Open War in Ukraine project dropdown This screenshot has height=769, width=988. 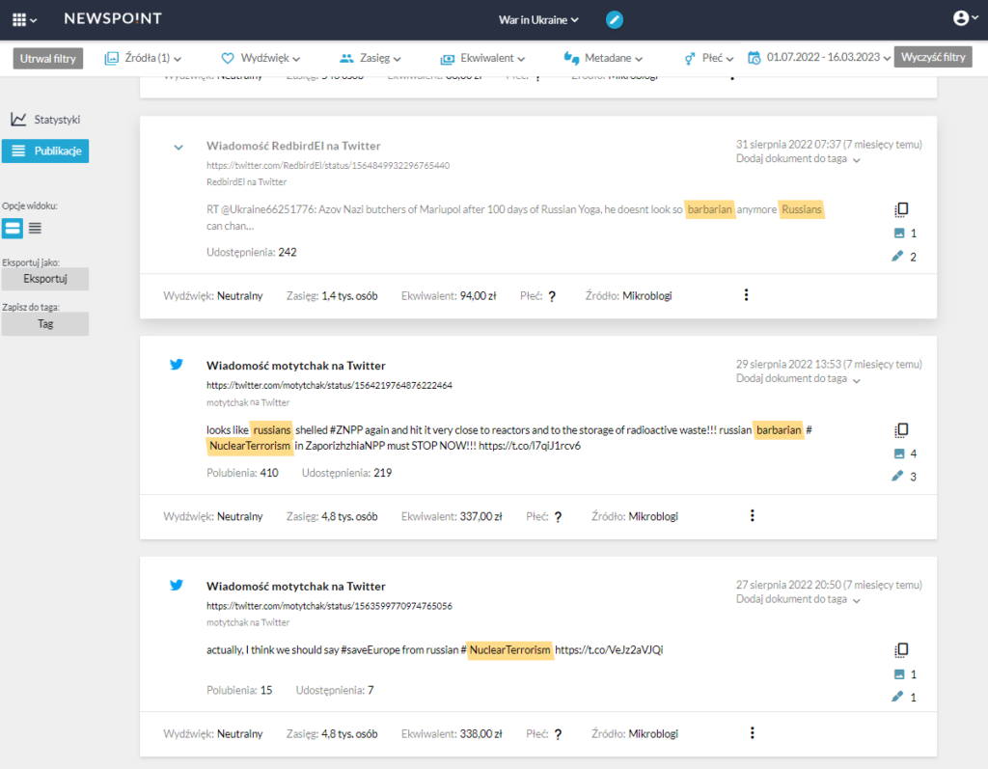coord(538,20)
